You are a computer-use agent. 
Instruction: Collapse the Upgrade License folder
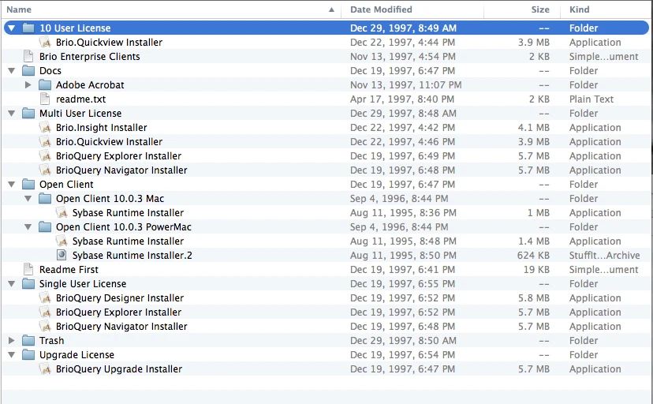click(12, 355)
